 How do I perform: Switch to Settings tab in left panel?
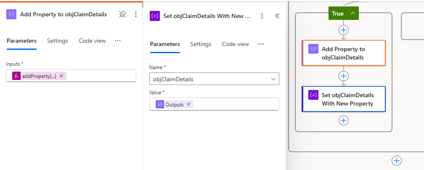57,41
